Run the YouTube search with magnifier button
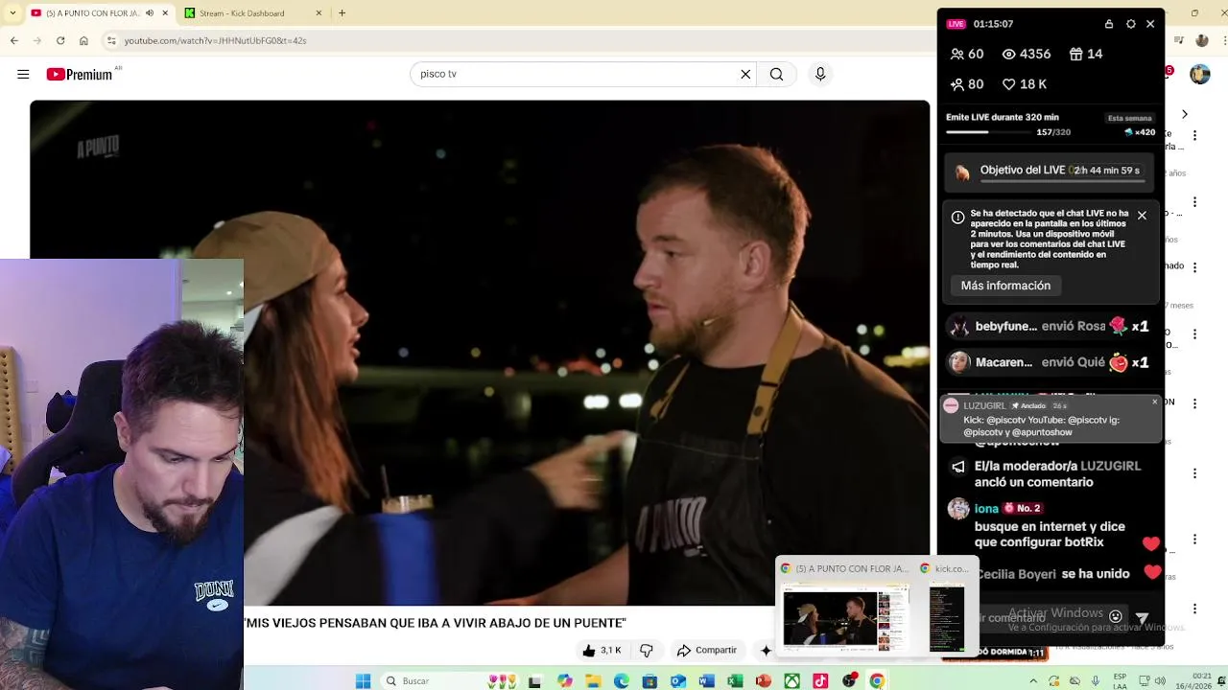Viewport: 1228px width, 690px height. [776, 74]
